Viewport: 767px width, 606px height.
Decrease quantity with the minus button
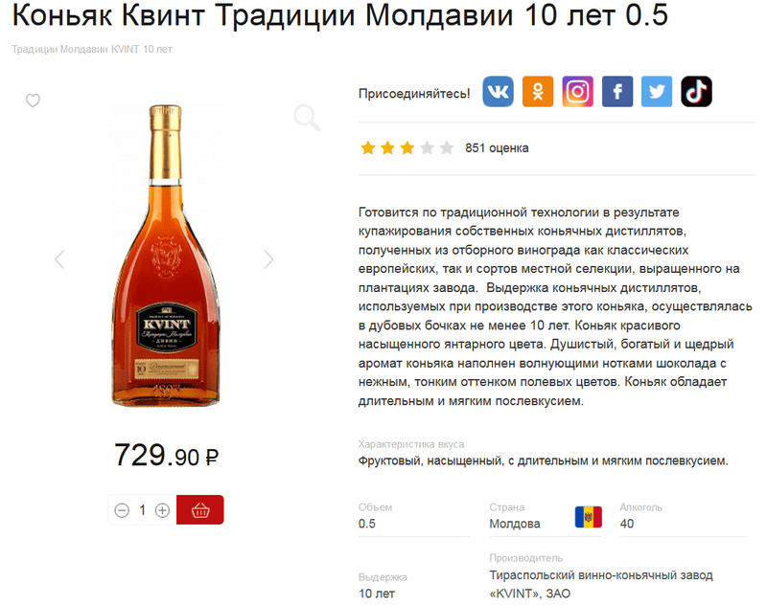click(122, 510)
